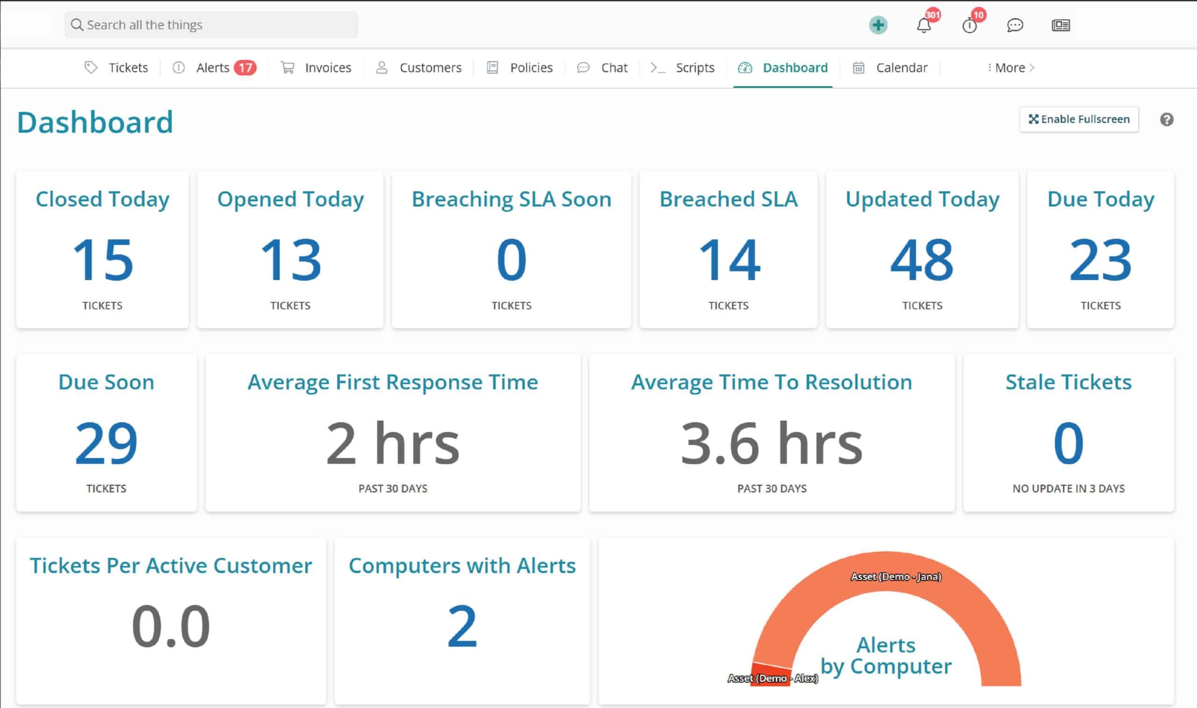Image resolution: width=1197 pixels, height=708 pixels.
Task: Open the chat bubble icon in top bar
Action: [1015, 25]
